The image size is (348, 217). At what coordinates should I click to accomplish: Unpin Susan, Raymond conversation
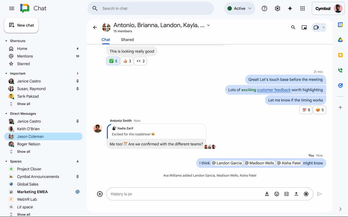click(77, 89)
